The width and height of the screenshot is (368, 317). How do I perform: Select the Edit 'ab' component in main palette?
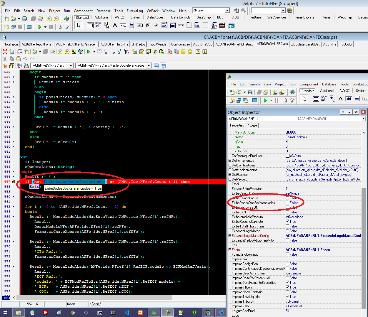[123, 25]
